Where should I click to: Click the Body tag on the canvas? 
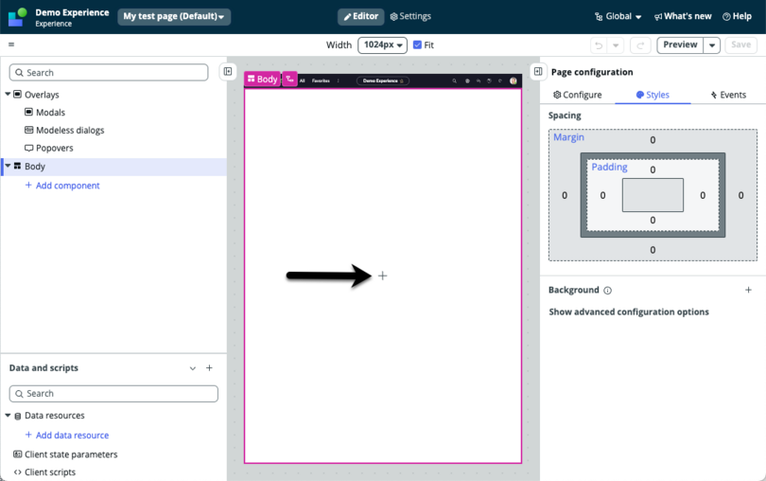coord(262,79)
